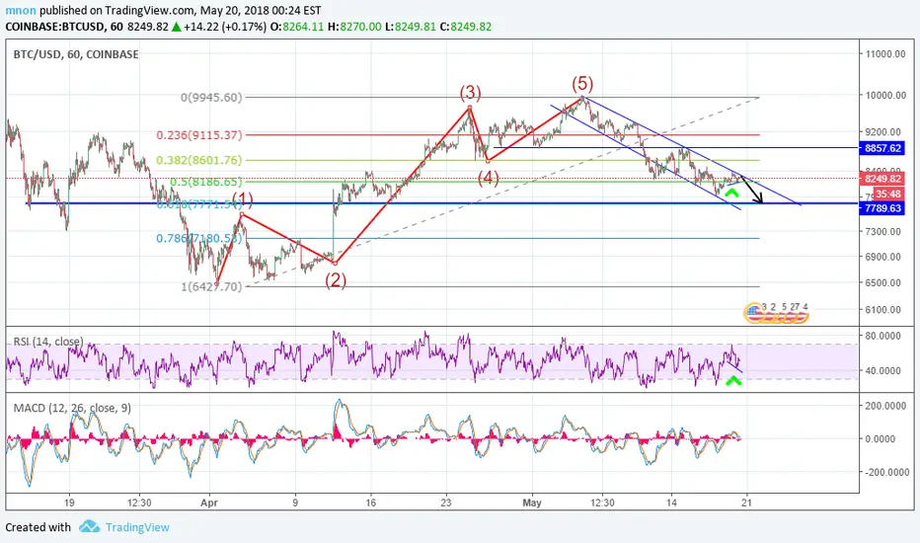The height and width of the screenshot is (543, 920).
Task: Click the red 8249.82 current price label
Action: [x=882, y=179]
